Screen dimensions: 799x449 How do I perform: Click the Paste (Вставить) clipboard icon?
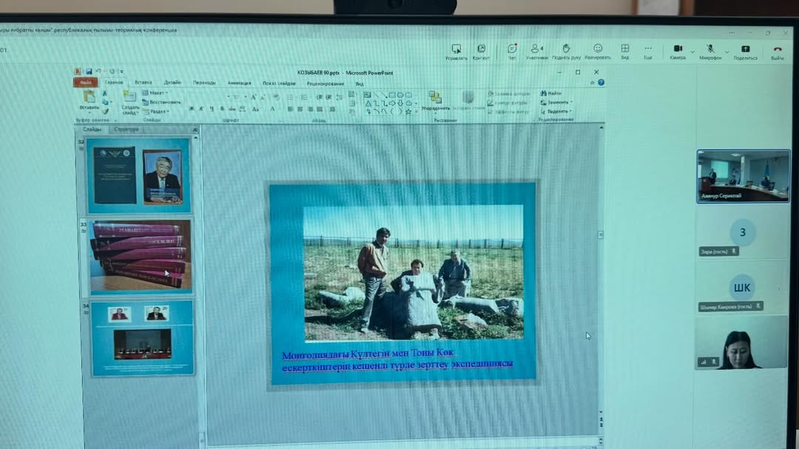89,97
